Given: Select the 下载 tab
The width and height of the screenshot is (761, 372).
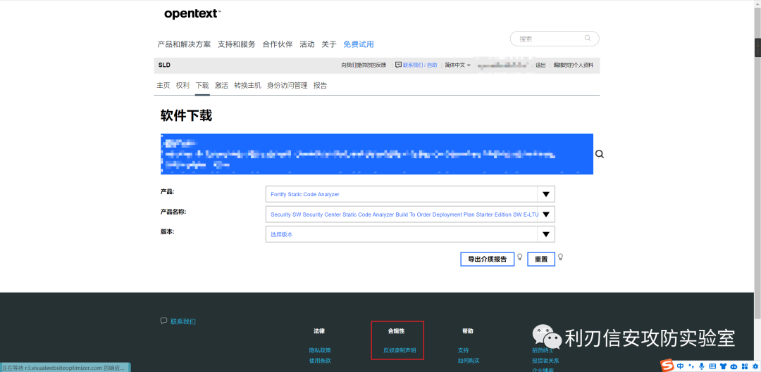Looking at the screenshot, I should 202,85.
